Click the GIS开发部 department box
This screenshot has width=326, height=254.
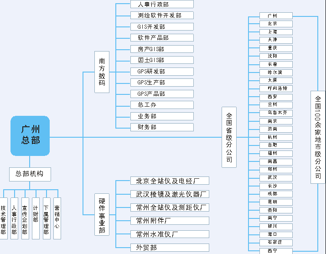(x=155, y=27)
